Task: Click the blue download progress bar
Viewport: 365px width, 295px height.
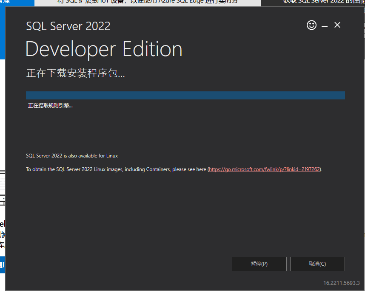Action: [x=185, y=95]
